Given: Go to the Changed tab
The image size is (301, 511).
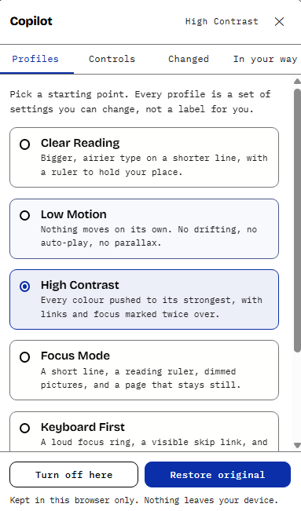Looking at the screenshot, I should coord(189,59).
